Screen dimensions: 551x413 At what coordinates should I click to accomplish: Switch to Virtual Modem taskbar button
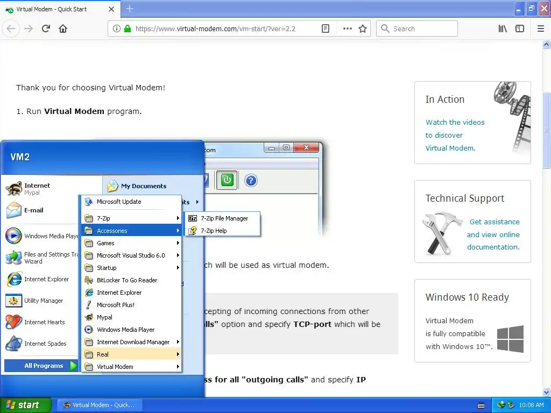(99, 405)
